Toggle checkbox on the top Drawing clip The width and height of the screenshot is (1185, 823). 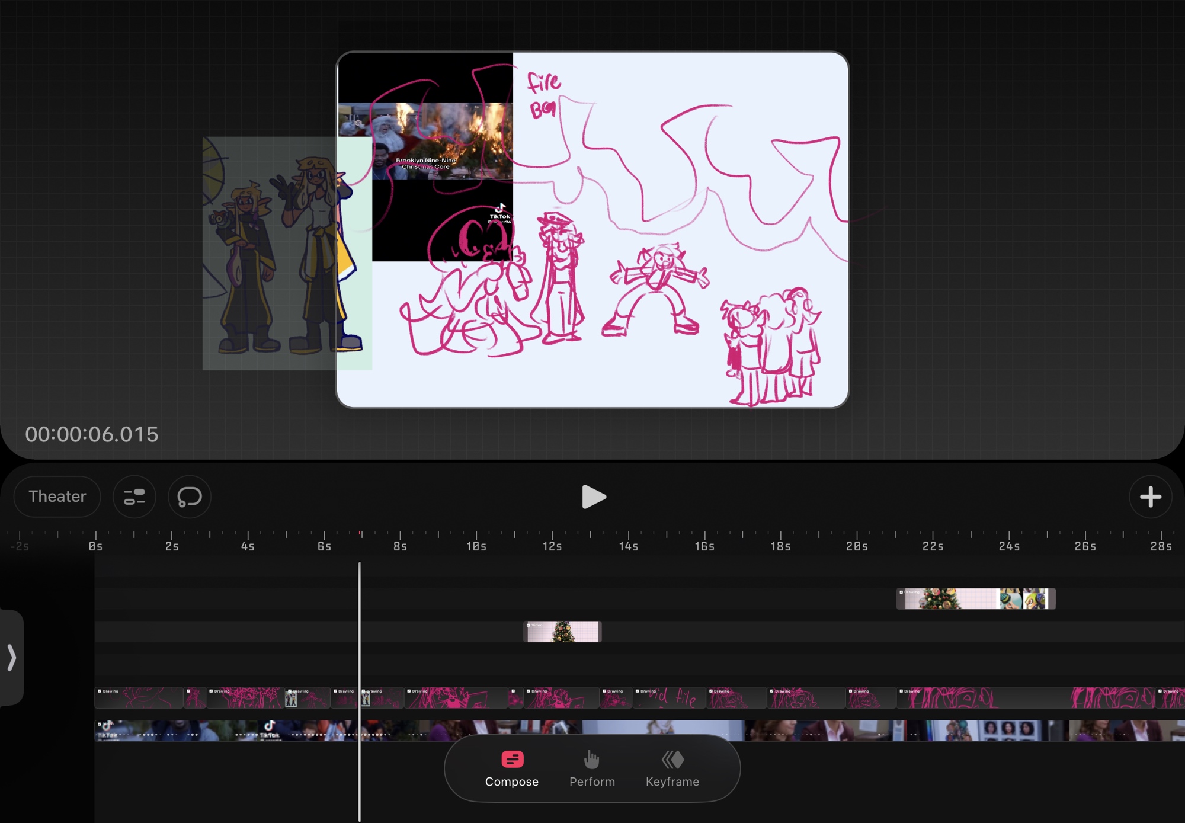point(901,592)
